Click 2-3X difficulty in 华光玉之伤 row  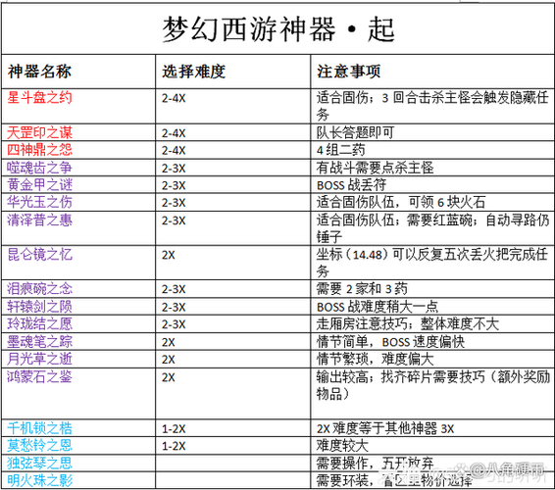[174, 203]
